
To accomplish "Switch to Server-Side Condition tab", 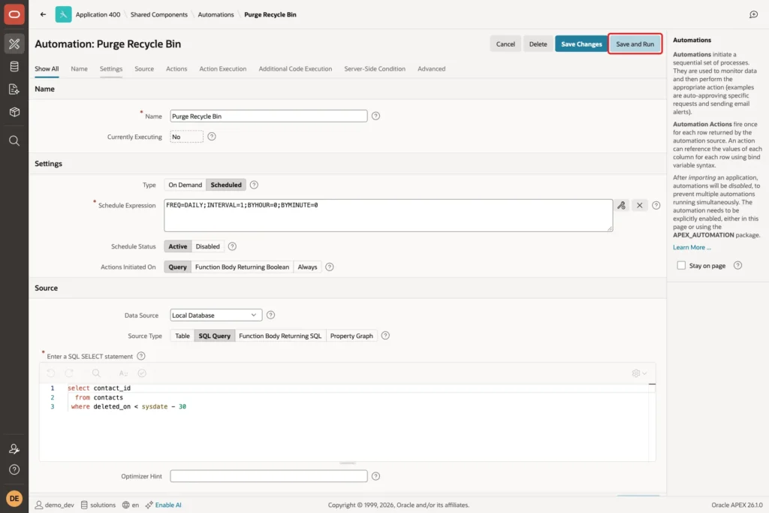I will tap(375, 68).
